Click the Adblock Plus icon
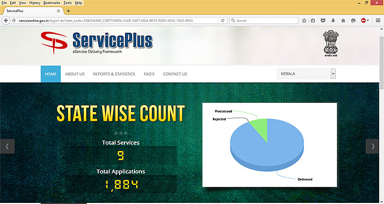Screen dimensions: 384x204 point(363,21)
